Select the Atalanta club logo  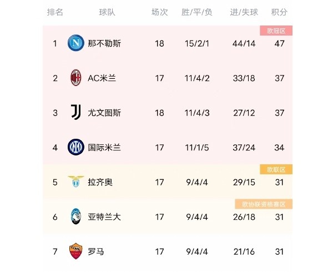(x=76, y=216)
